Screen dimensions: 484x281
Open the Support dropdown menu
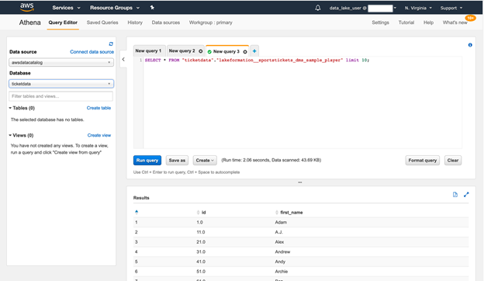tap(451, 8)
